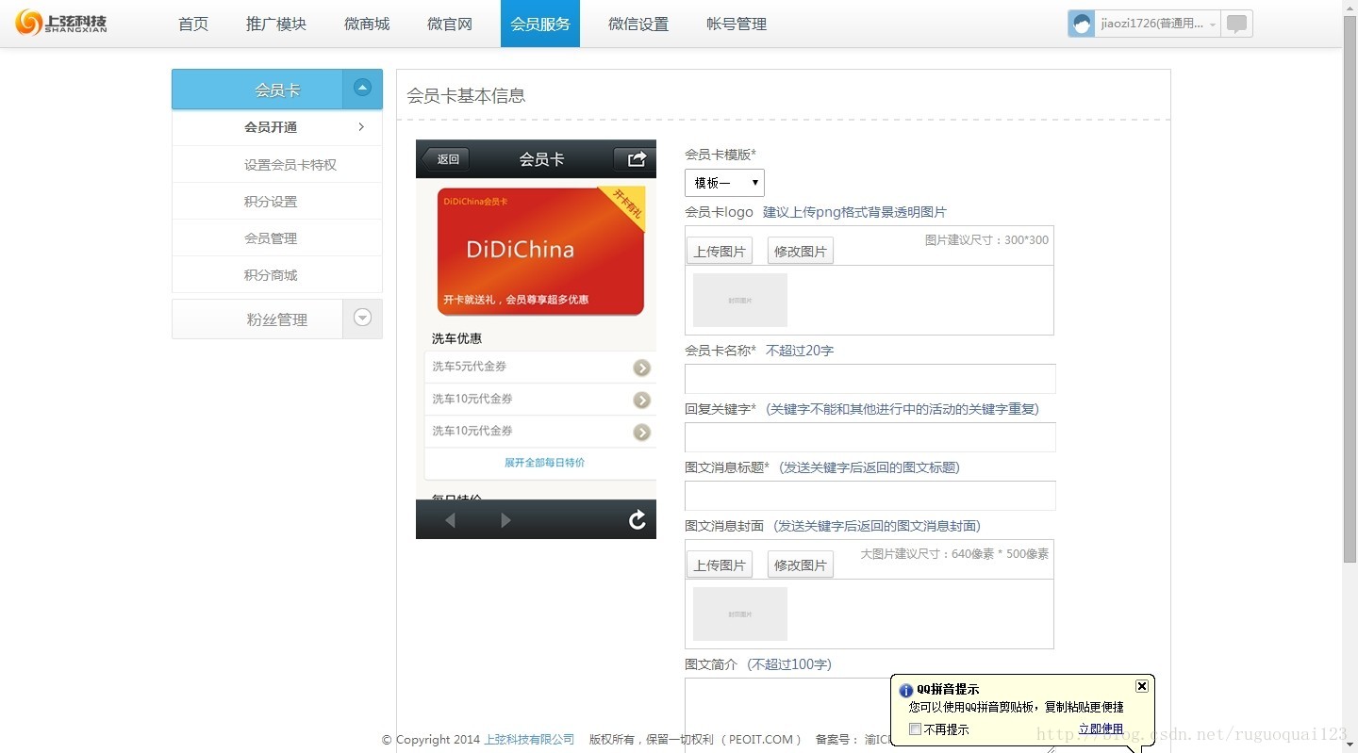Click 展开全部每日特价 link in preview

pyautogui.click(x=544, y=463)
